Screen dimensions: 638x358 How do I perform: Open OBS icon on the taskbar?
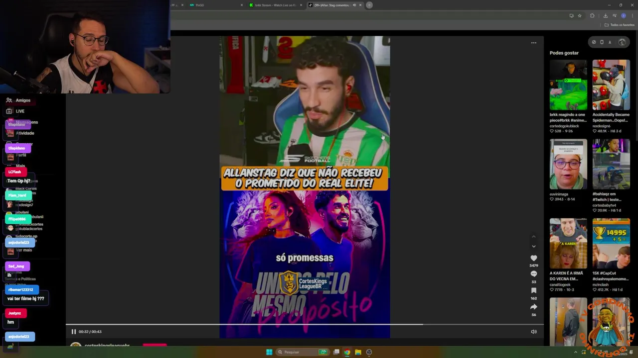[x=369, y=352]
